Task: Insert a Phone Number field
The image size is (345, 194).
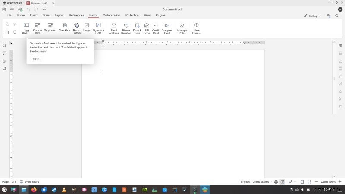Action: click(x=126, y=28)
